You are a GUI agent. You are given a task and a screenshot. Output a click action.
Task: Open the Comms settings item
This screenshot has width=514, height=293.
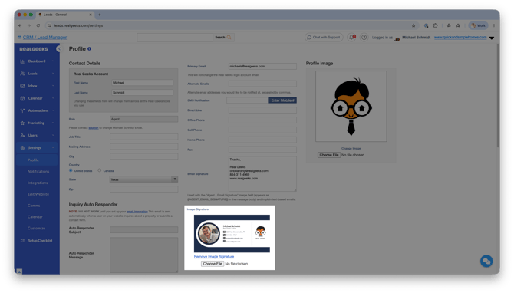click(34, 206)
